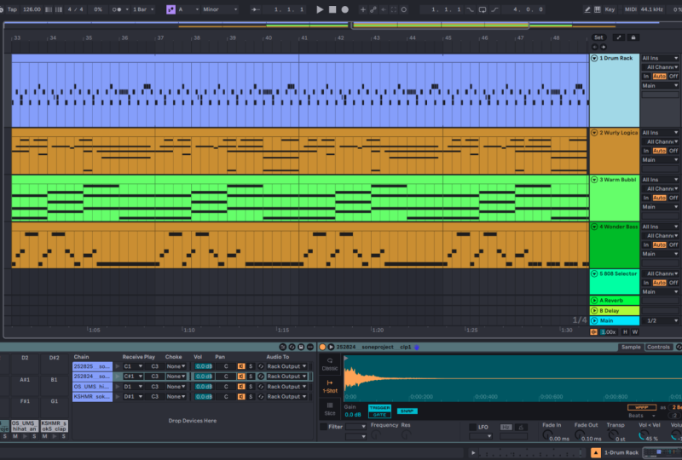
Task: Toggle the computer MIDI keyboard icon
Action: 598,9
